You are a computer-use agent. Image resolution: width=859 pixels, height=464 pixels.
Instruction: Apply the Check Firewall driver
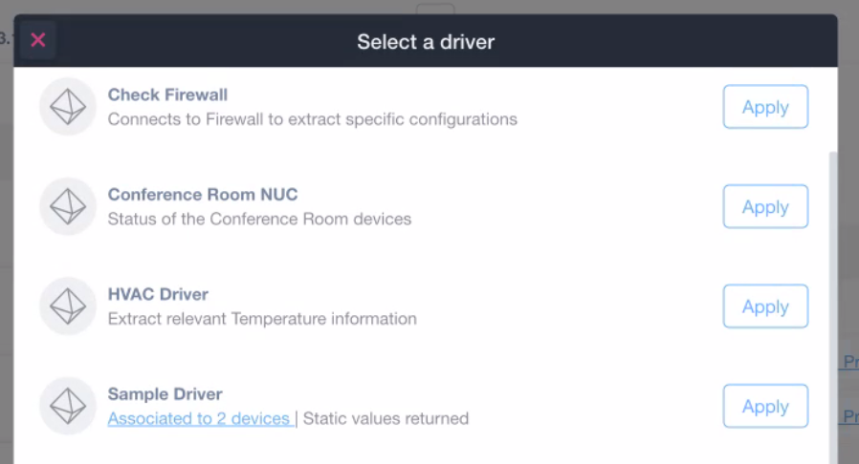[765, 107]
